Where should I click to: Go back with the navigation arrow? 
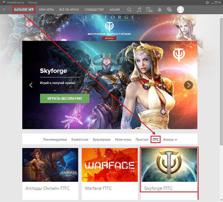(4, 9)
